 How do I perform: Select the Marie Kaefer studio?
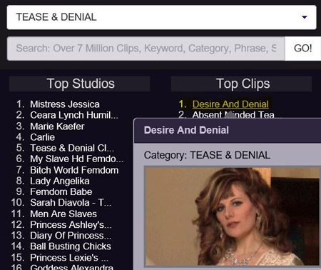coord(57,126)
